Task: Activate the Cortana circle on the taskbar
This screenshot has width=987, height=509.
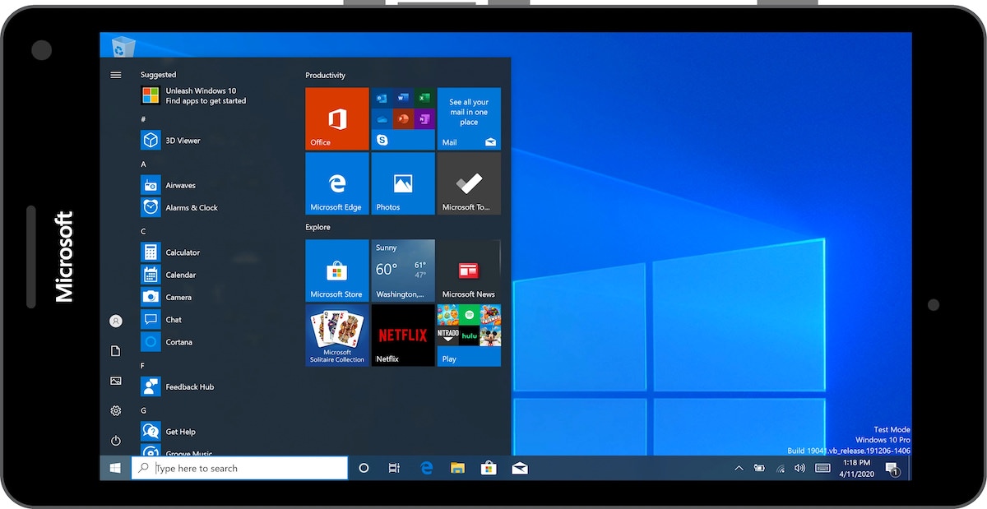Action: coord(364,468)
